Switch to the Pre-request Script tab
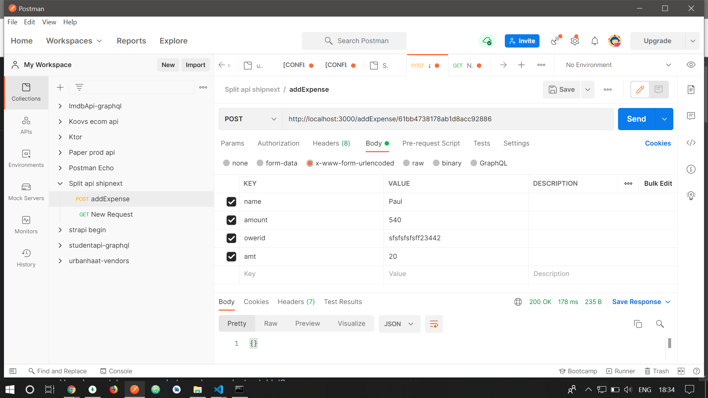 (x=431, y=143)
